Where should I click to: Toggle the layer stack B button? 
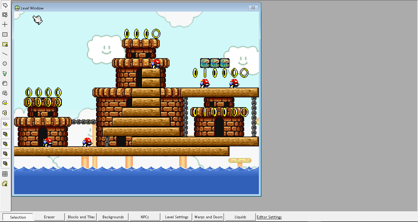pyautogui.click(x=5, y=144)
